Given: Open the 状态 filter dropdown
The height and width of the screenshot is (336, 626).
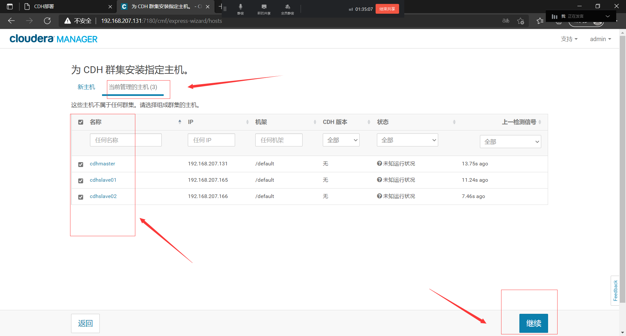Looking at the screenshot, I should click(407, 140).
